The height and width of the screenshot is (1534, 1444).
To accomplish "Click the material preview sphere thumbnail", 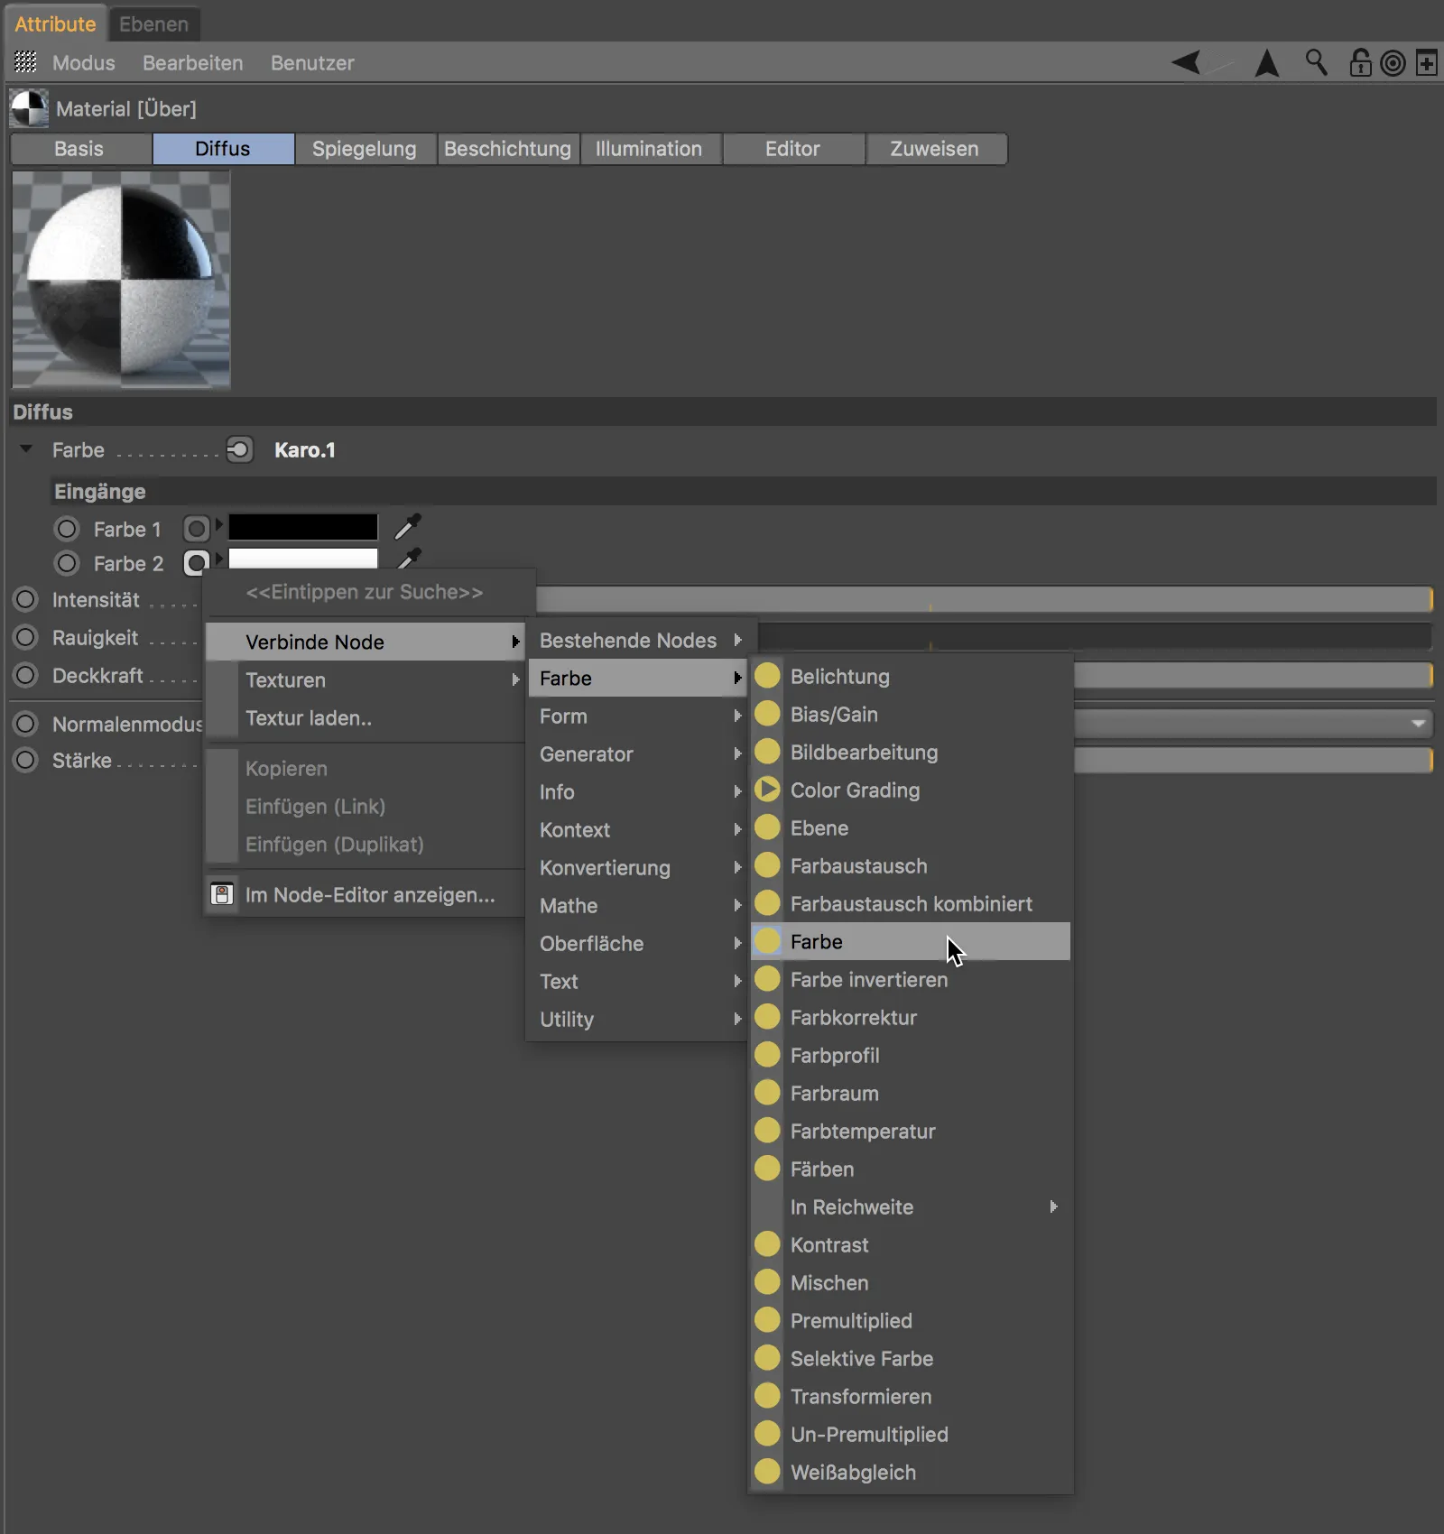I will click(121, 280).
